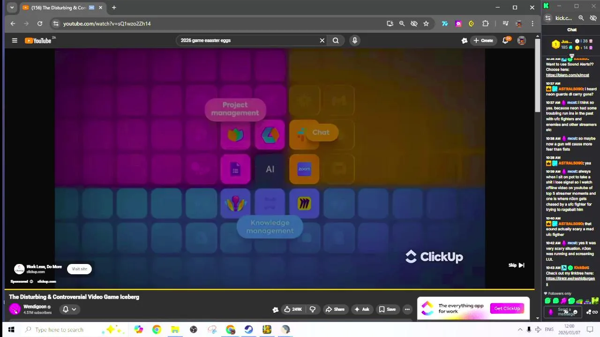The width and height of the screenshot is (600, 337).
Task: Open Steam from the taskbar
Action: coord(248,330)
